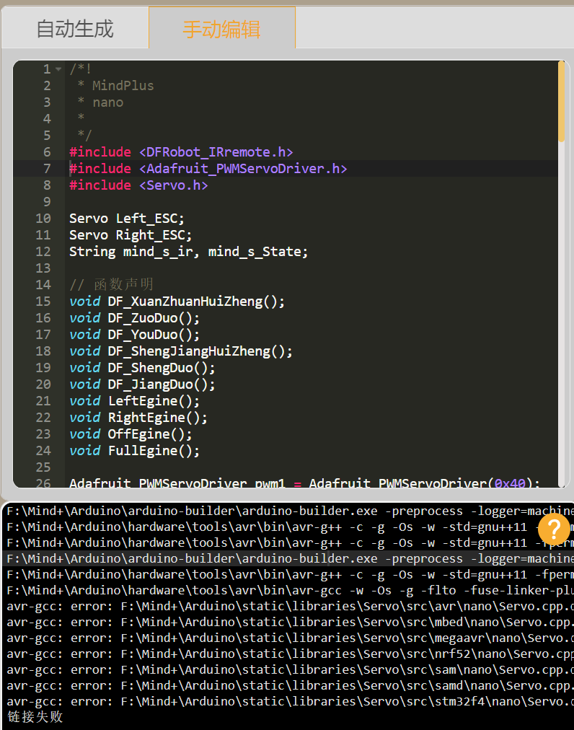574x730 pixels.
Task: Click the void FullEgine() declaration line
Action: click(x=135, y=451)
